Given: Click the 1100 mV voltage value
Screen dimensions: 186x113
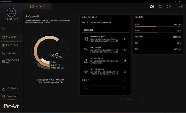Looking at the screenshot, I should point(177,49).
